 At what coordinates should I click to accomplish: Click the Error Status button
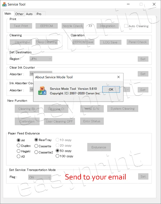(x=92, y=121)
